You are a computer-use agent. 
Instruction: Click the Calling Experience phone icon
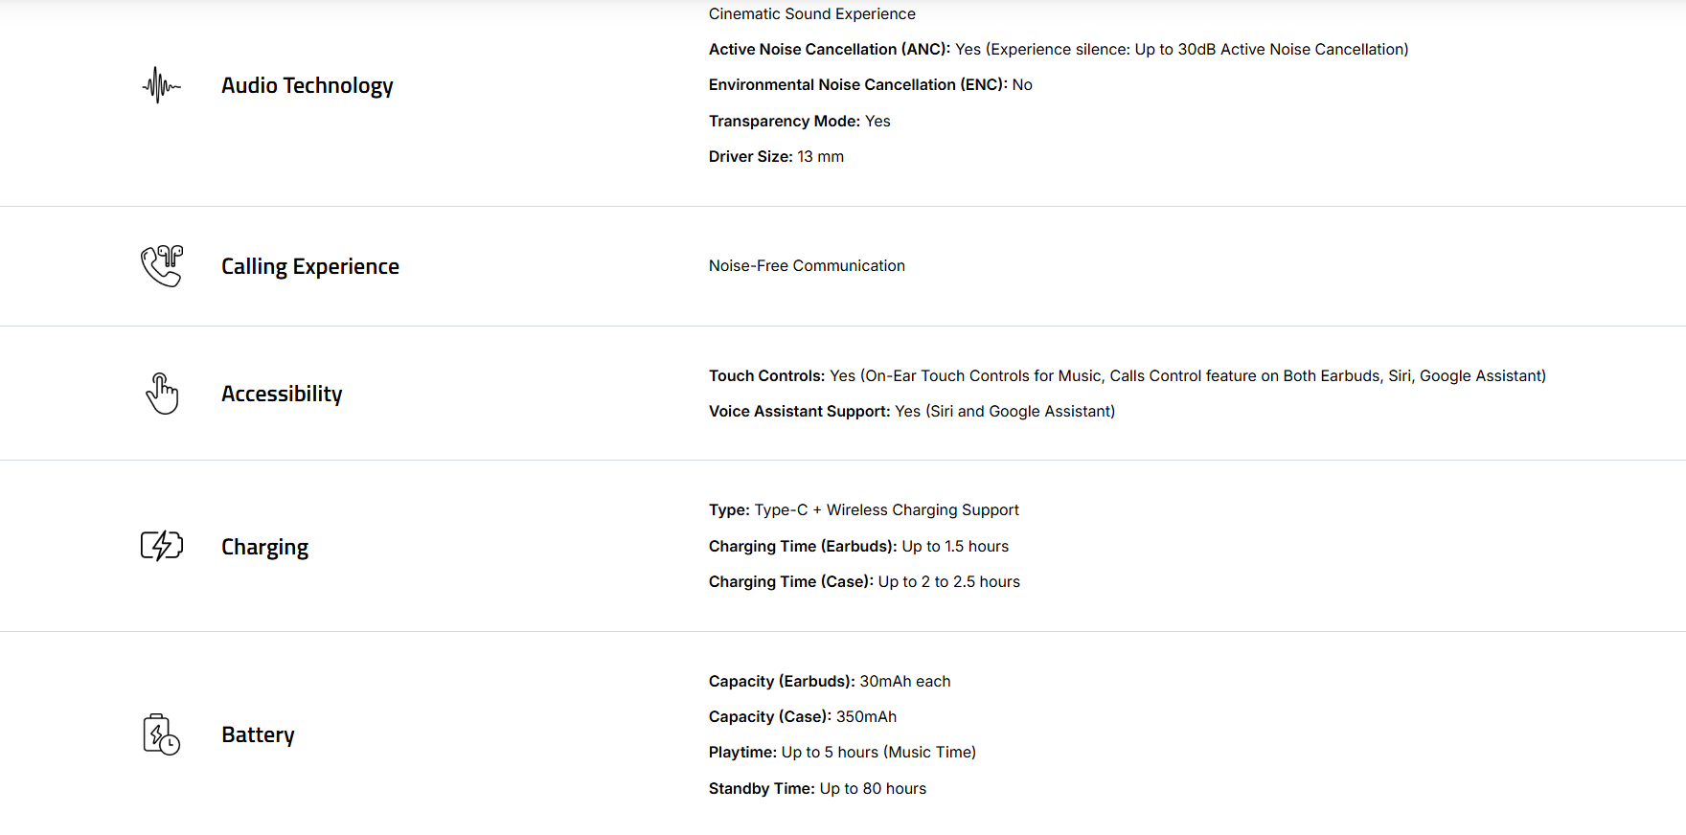pos(161,266)
